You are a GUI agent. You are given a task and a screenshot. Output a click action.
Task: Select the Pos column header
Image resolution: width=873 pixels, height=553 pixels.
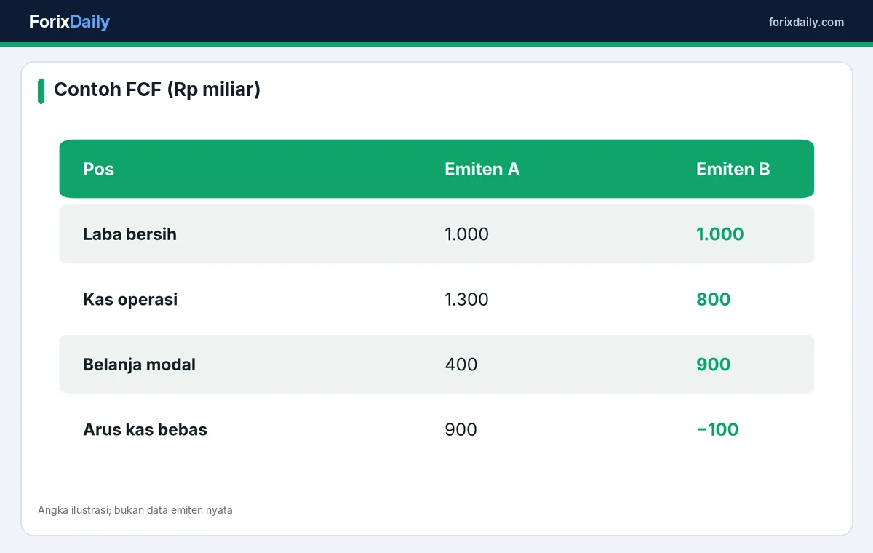click(98, 169)
